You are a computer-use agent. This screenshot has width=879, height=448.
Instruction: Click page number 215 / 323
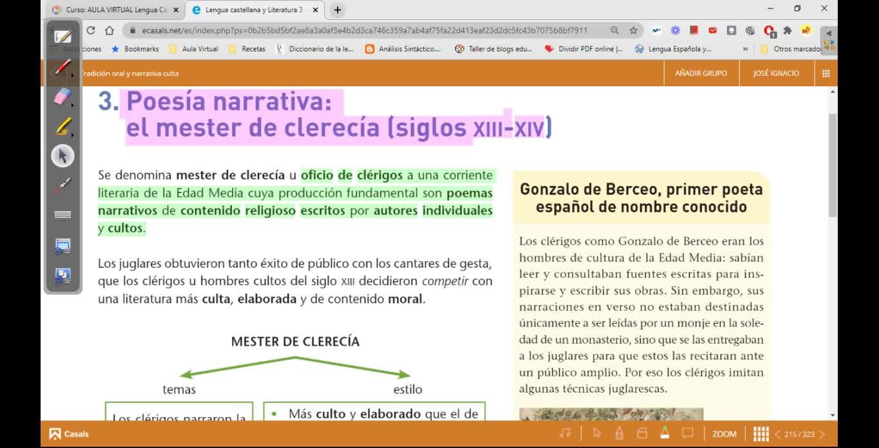[800, 434]
